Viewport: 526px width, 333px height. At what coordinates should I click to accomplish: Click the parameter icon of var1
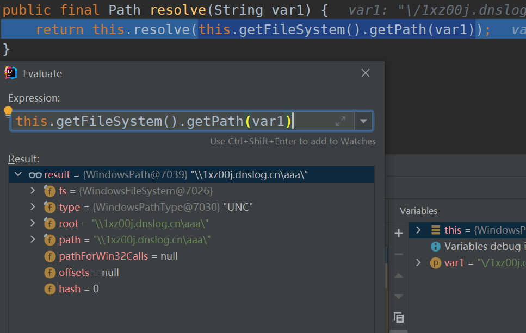(435, 262)
